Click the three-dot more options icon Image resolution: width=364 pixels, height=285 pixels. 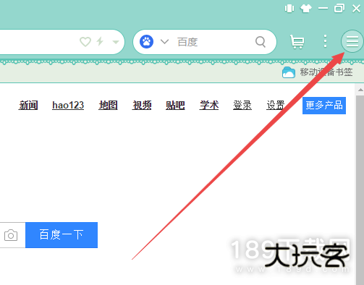coord(325,41)
